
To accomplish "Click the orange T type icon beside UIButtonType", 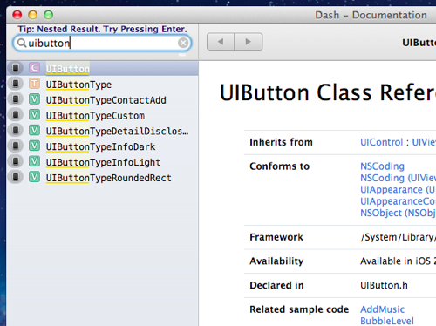I will [34, 84].
